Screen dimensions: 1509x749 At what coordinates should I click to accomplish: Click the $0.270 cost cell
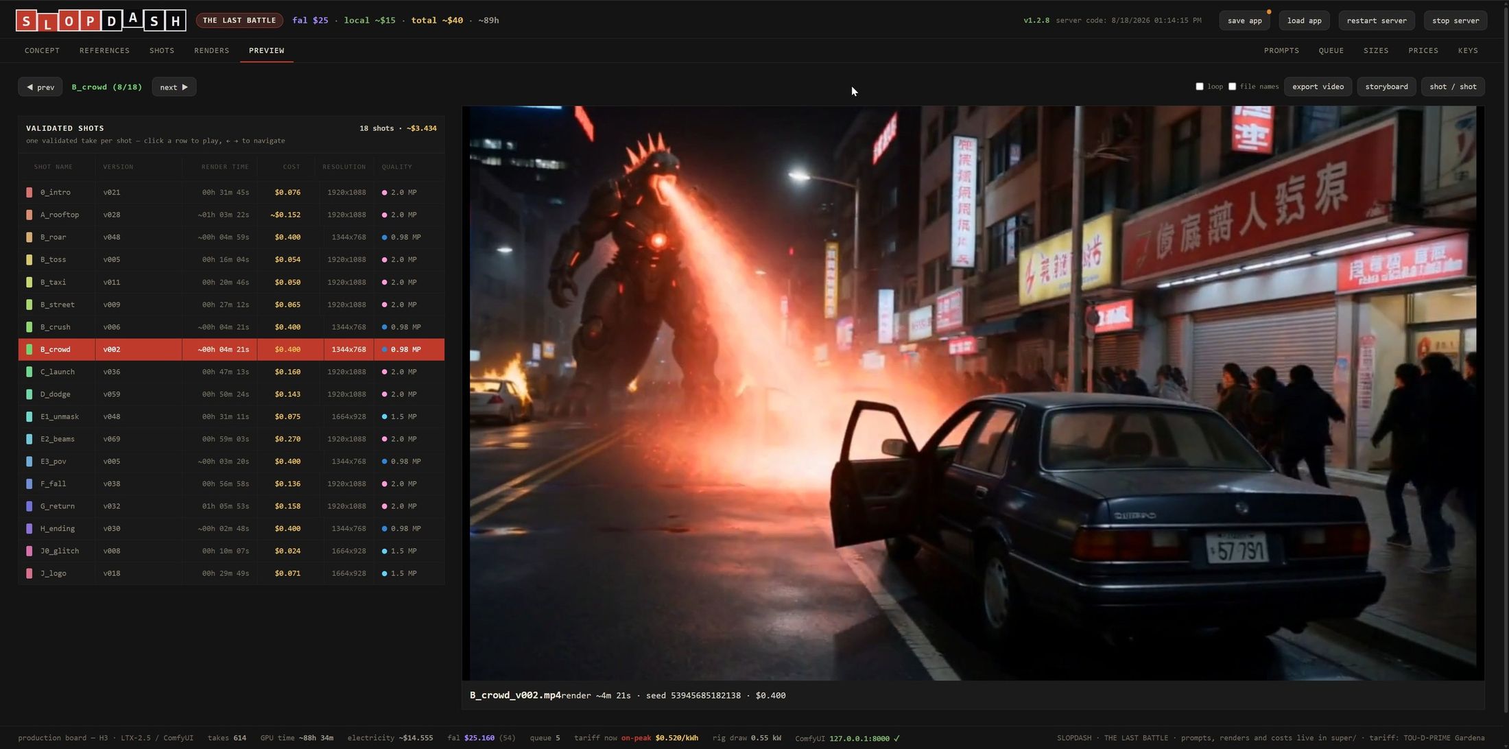click(x=287, y=439)
